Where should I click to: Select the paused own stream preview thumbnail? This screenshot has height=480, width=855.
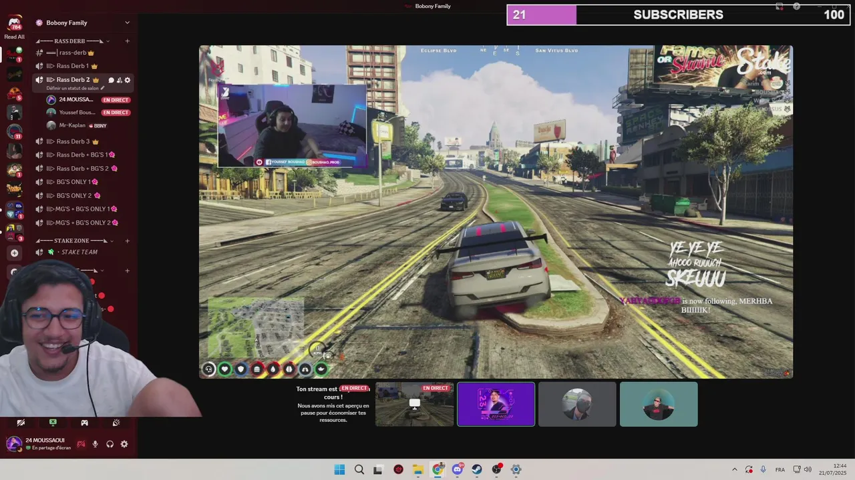point(415,404)
